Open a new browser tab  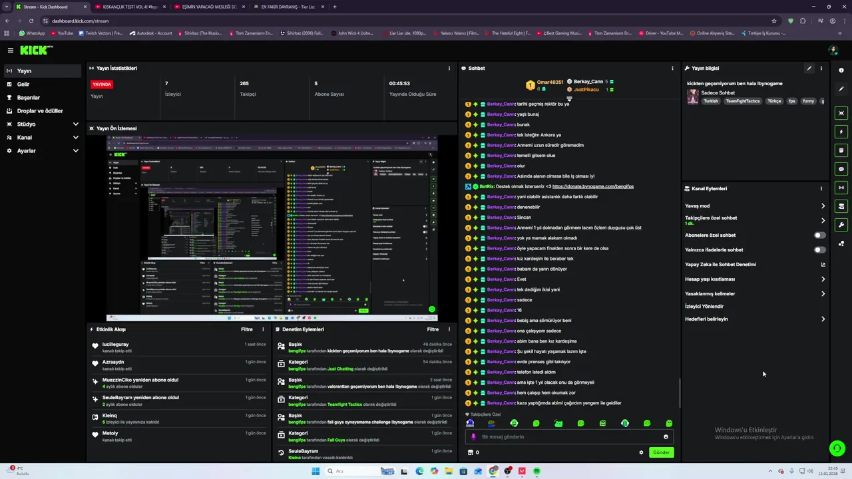tap(334, 7)
